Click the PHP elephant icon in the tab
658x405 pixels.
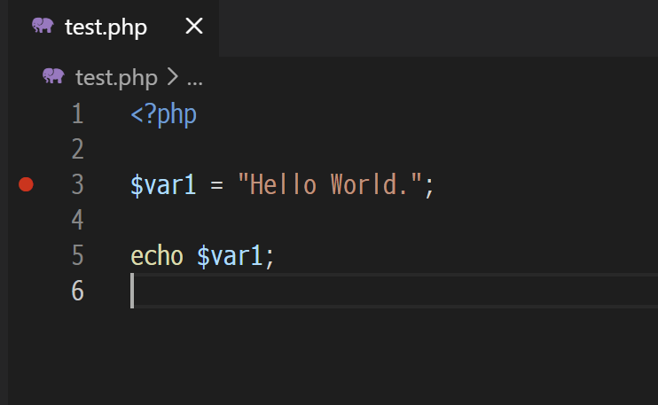[x=42, y=27]
